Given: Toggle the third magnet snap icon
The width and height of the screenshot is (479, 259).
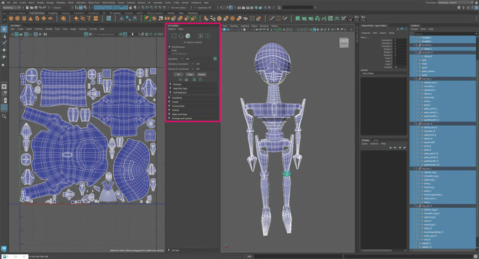Looking at the screenshot, I should (x=152, y=7).
